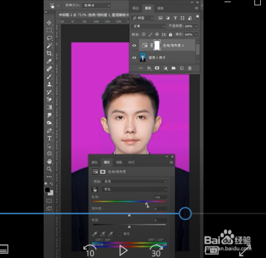Viewport: 266px width, 258px height.
Task: Open the layer blend mode dropdown
Action: (148, 26)
